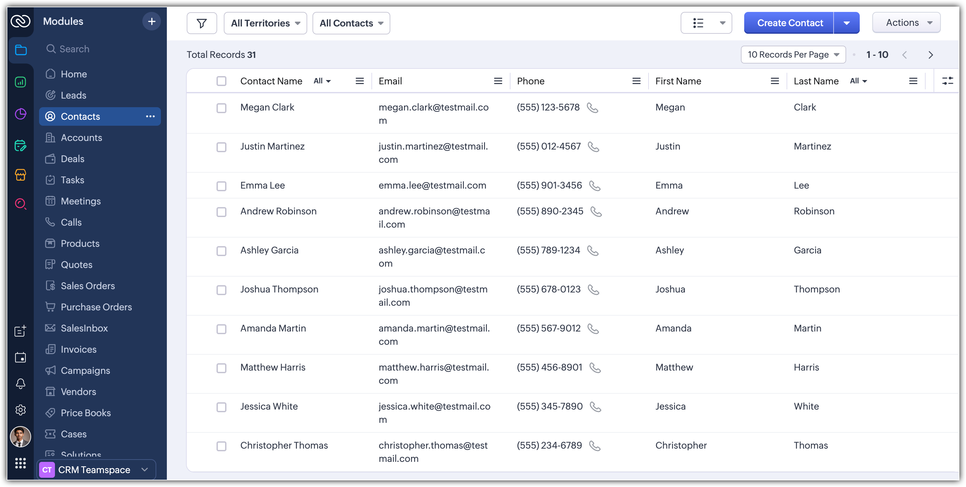Open column settings icon at table's right edge
Screen dimensions: 966x487
947,81
